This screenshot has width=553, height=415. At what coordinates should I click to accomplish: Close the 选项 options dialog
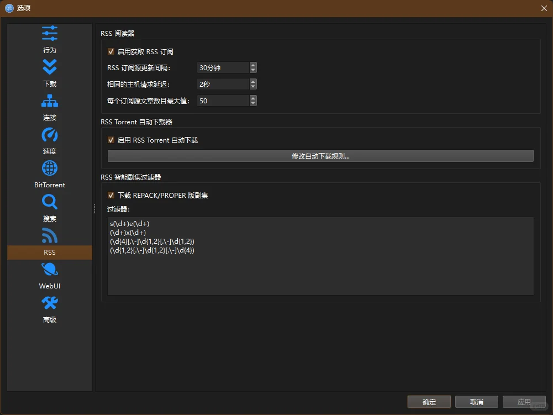[544, 8]
